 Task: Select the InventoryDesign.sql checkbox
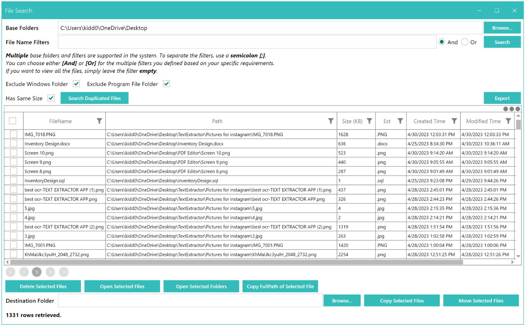(14, 180)
